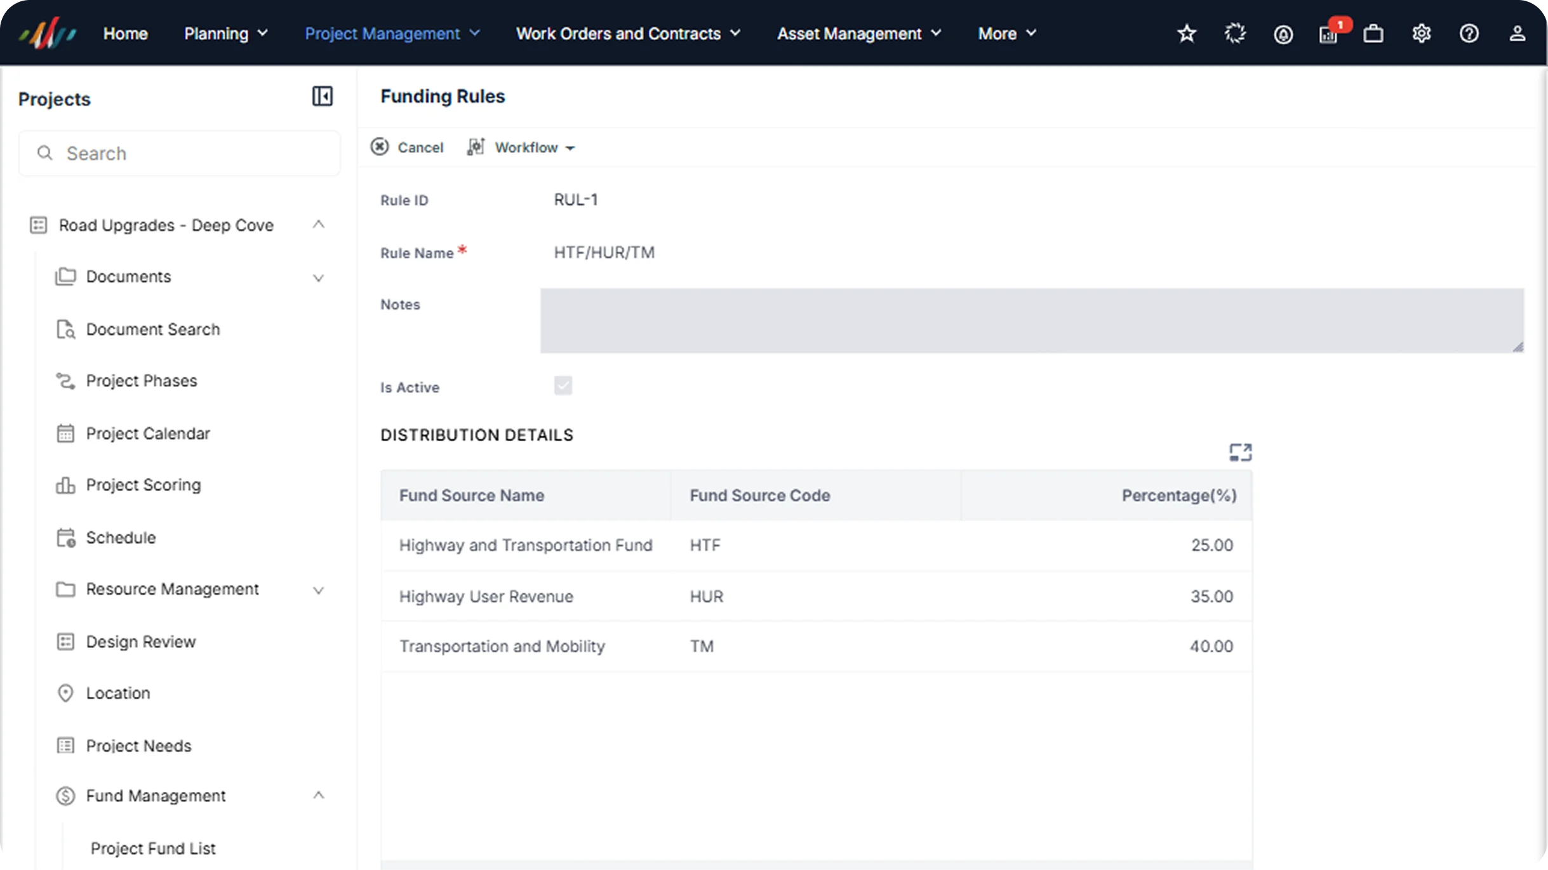
Task: Open Project Fund List link
Action: pos(153,848)
